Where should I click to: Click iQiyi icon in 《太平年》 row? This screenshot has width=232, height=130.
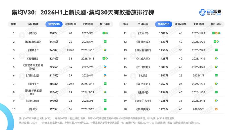[x=213, y=33]
